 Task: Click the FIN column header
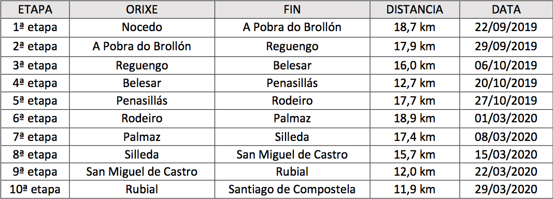tap(292, 9)
